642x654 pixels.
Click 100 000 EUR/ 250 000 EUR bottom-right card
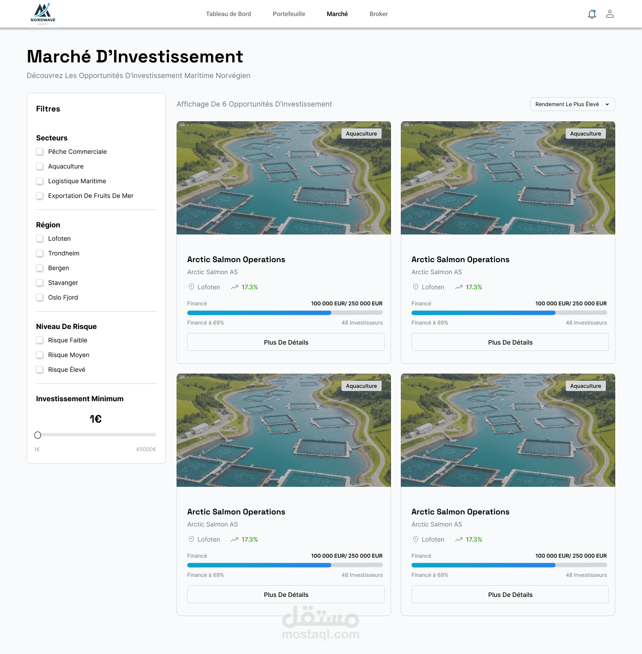point(571,556)
